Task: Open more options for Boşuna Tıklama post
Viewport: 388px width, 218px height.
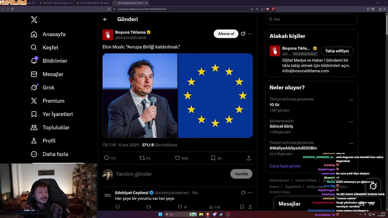Action: pos(250,34)
